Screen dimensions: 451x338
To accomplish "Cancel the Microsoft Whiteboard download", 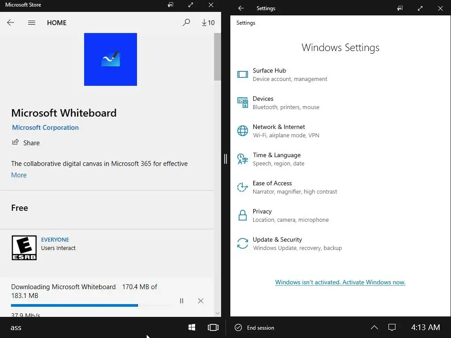I will (201, 301).
